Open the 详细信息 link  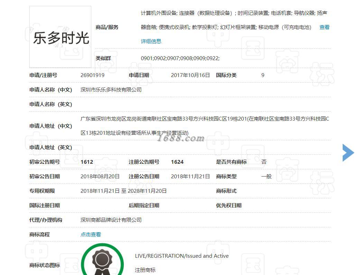click(151, 41)
